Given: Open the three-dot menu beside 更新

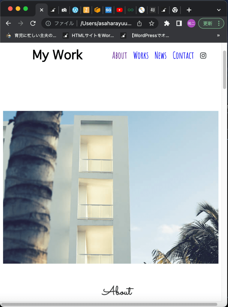Looking at the screenshot, I should (x=219, y=23).
